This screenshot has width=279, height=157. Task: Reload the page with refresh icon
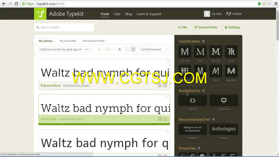[x=16, y=3]
